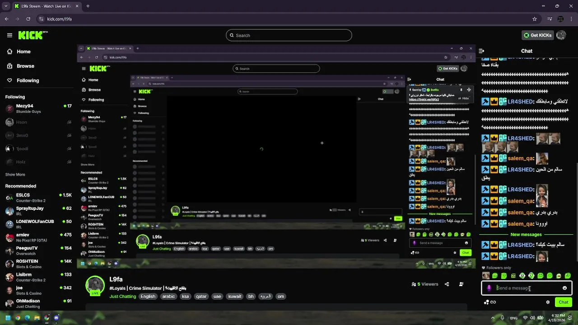Open recommended channel ROSHTEIN
Screen dimensions: 578x325
38,264
